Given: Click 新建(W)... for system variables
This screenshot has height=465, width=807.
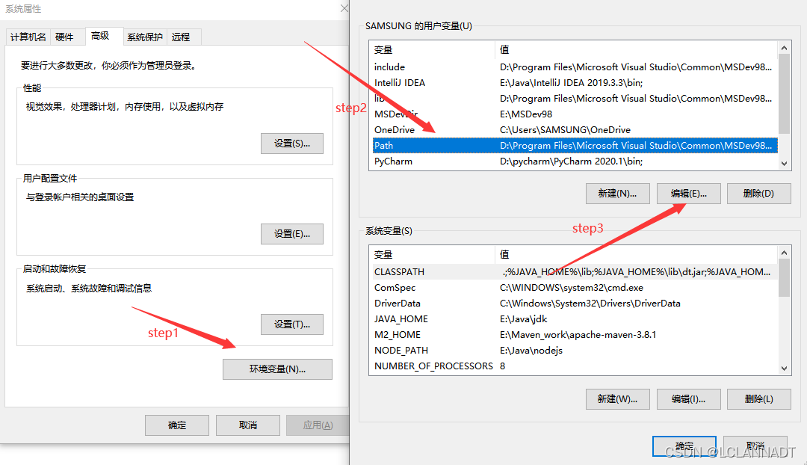Looking at the screenshot, I should (x=618, y=399).
